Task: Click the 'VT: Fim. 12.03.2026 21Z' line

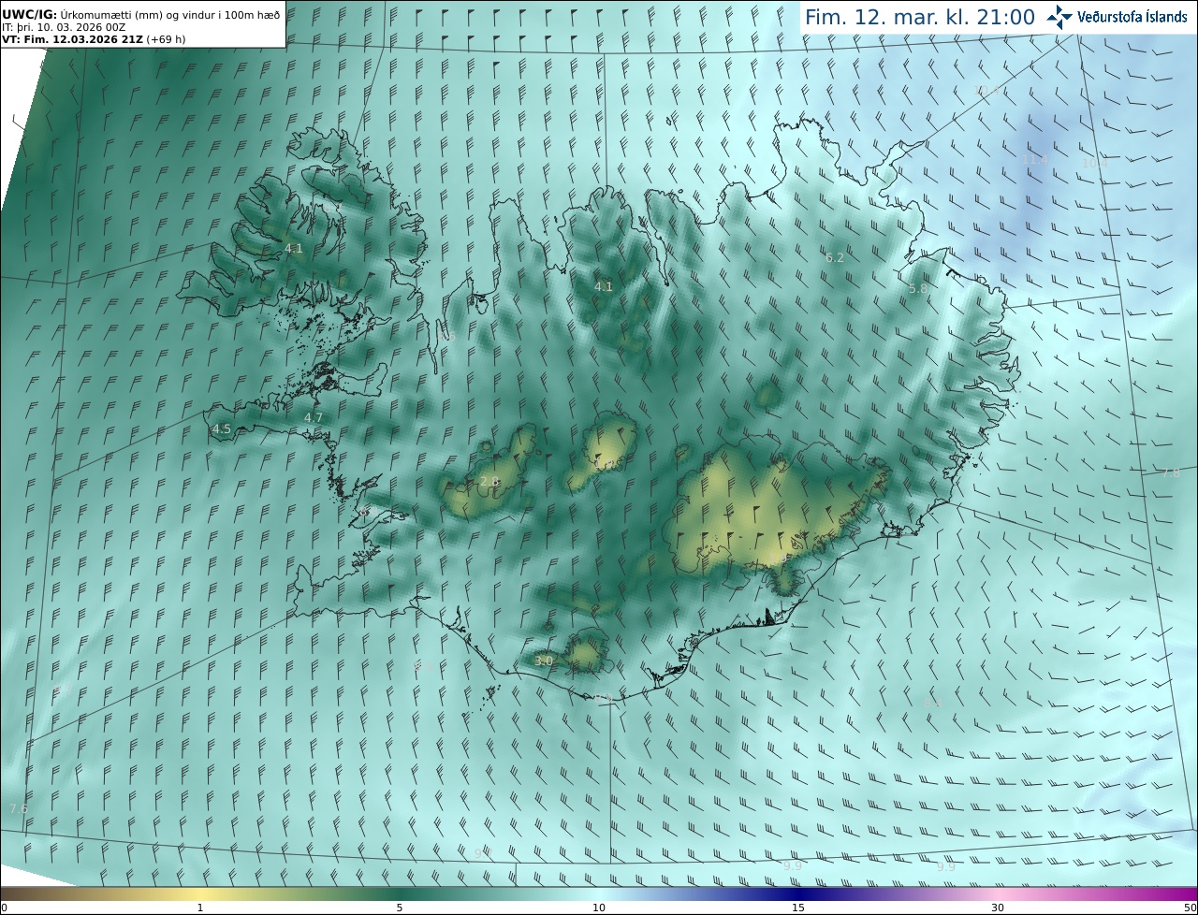Action: (94, 39)
